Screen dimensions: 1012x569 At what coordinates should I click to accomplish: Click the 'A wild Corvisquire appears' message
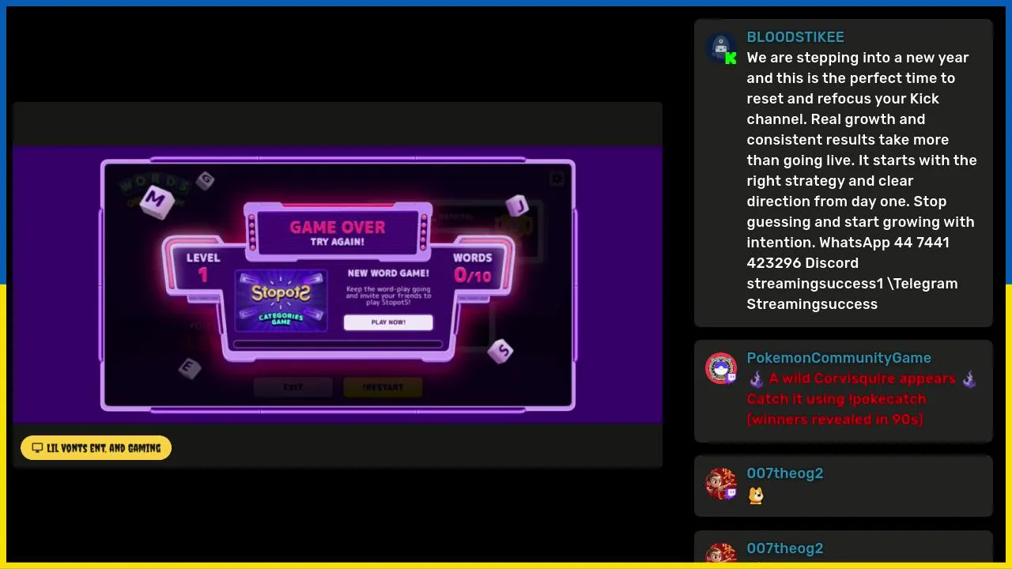863,379
